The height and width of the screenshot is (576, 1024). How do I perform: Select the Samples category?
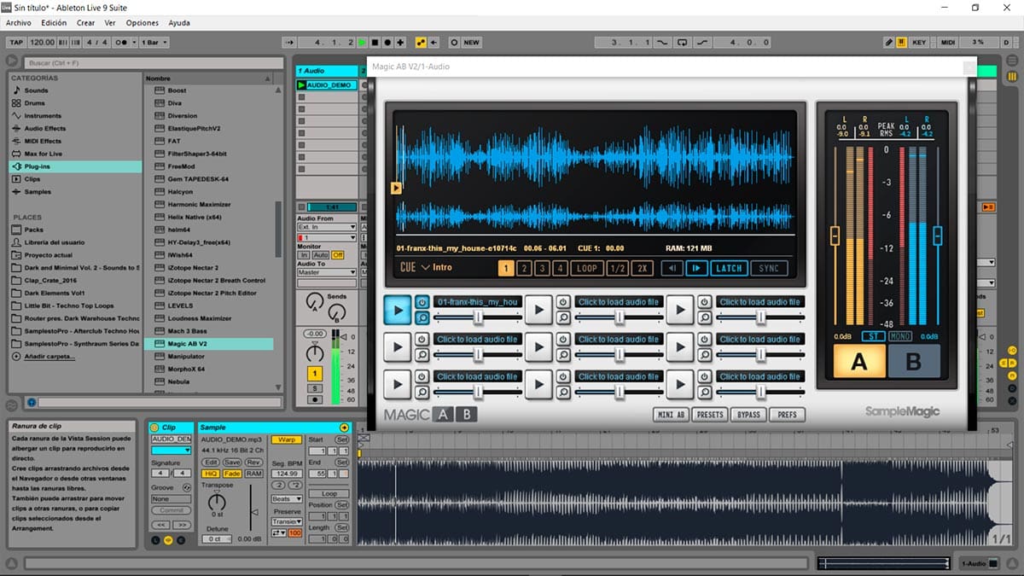pyautogui.click(x=37, y=192)
